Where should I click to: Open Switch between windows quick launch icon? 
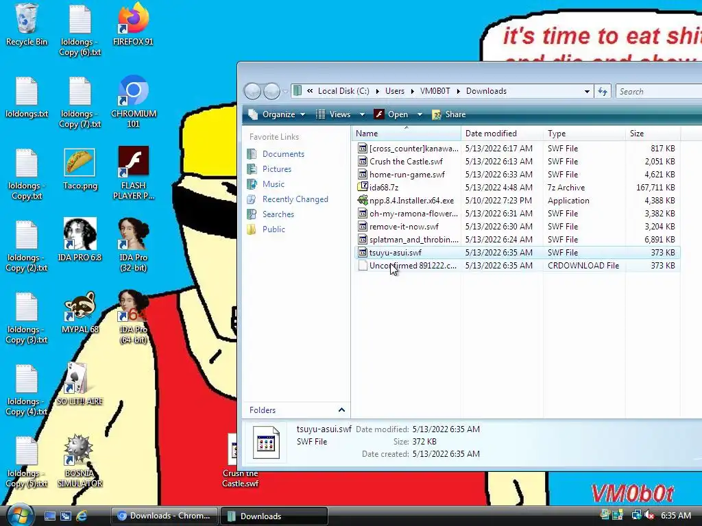tap(65, 516)
